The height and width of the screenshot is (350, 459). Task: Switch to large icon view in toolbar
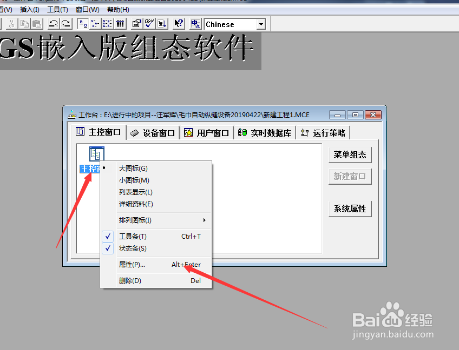pos(83,24)
